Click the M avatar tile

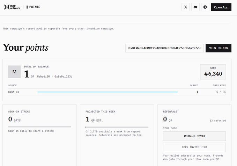click(14, 72)
